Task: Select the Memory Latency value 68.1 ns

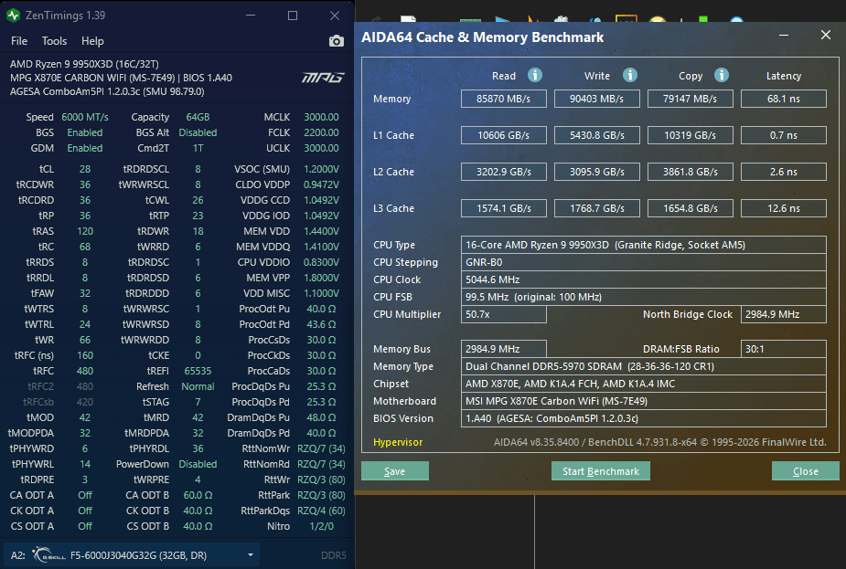Action: pyautogui.click(x=784, y=99)
